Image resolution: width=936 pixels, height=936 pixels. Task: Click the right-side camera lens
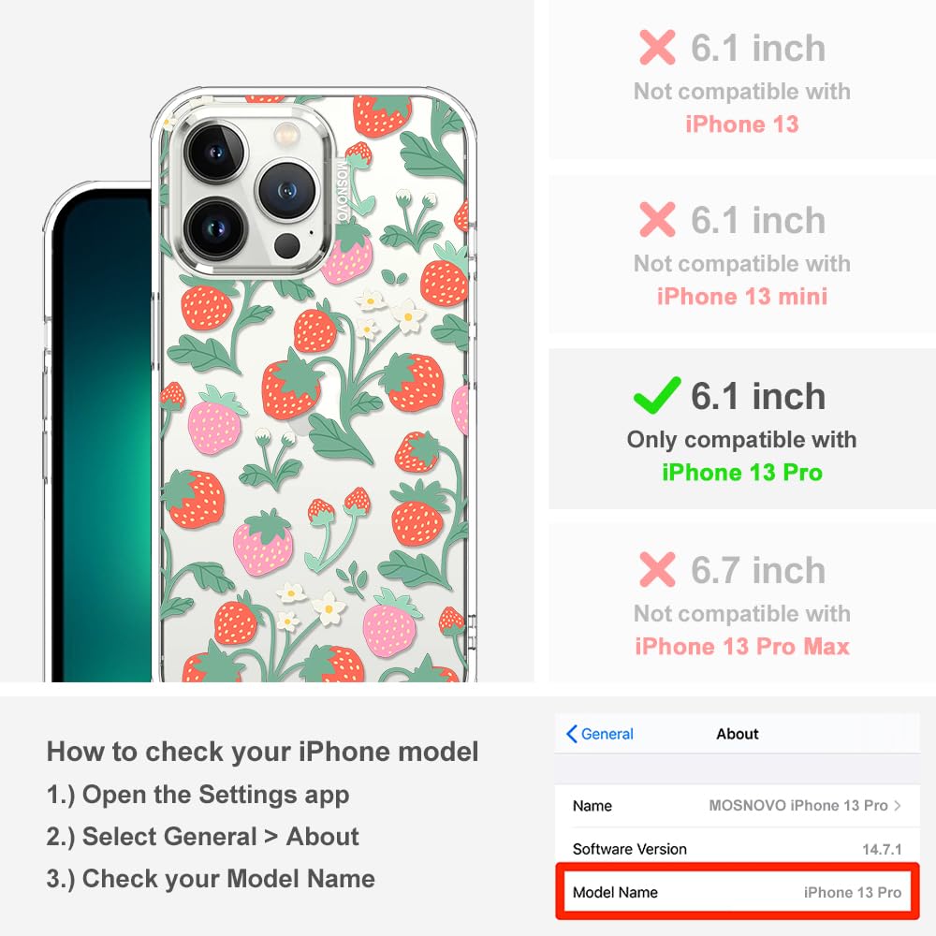tap(287, 190)
